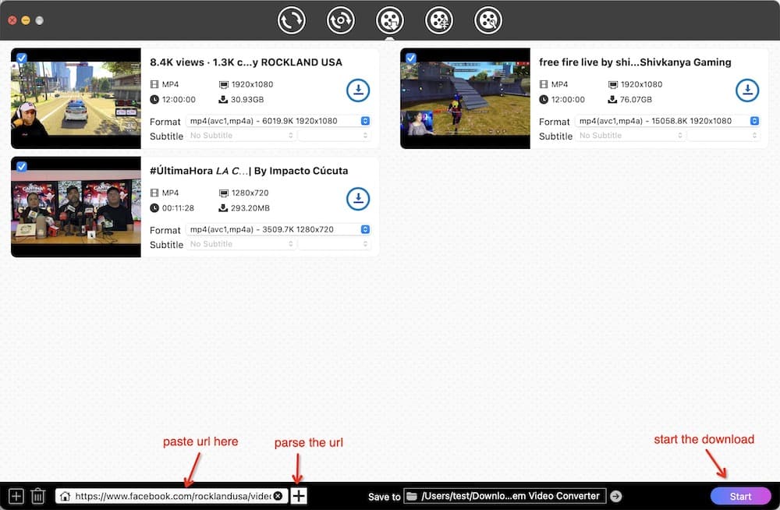
Task: Open the video Convert tab icon
Action: 292,20
